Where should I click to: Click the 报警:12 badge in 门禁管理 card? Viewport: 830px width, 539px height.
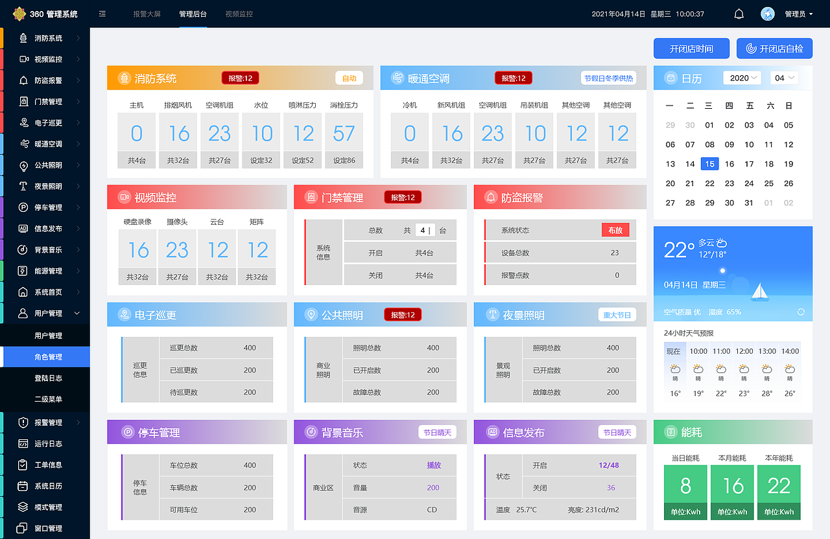point(403,197)
